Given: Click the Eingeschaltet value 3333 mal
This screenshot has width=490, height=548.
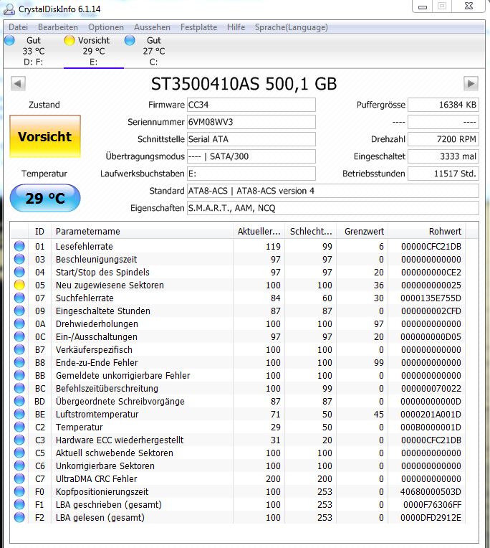Looking at the screenshot, I should [x=443, y=156].
